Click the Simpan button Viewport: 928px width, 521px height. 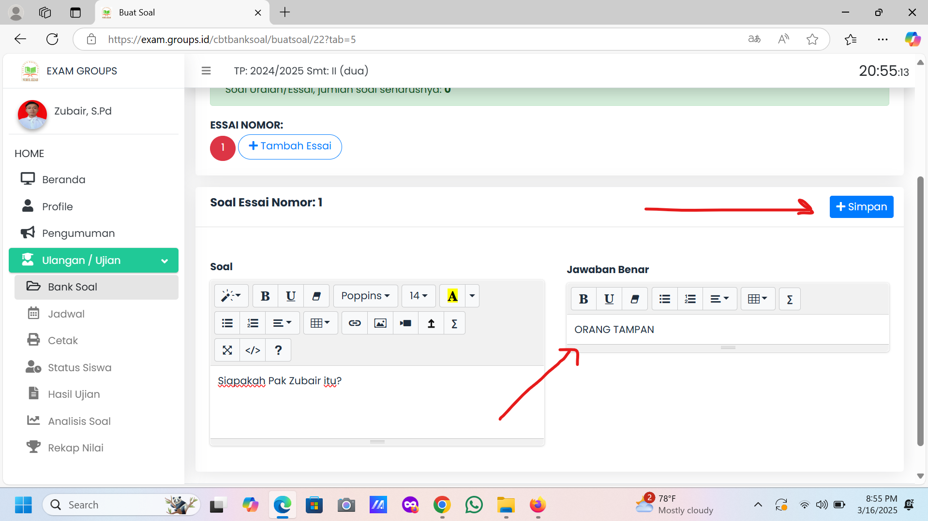861,207
